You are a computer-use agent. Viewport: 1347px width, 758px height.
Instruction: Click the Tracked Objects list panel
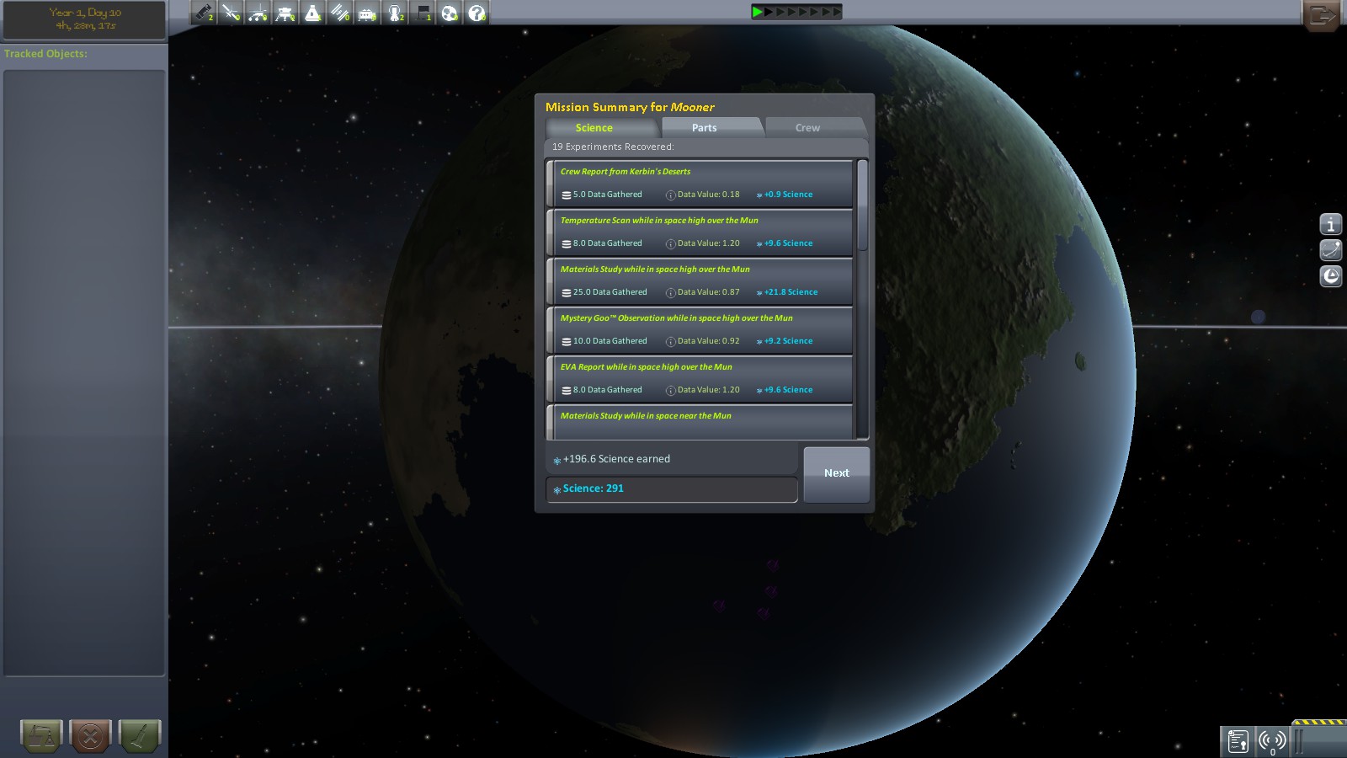pyautogui.click(x=84, y=372)
